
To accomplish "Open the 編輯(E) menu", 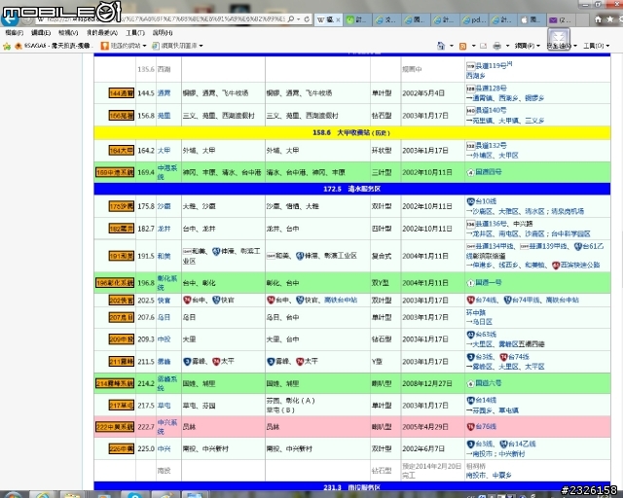I will (x=41, y=33).
